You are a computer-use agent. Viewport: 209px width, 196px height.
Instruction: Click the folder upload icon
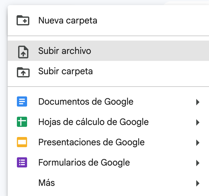[x=23, y=72]
